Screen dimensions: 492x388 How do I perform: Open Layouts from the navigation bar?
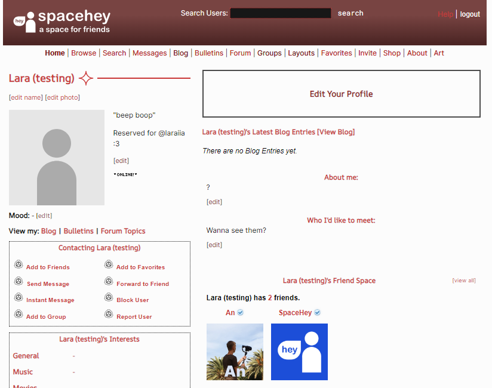click(301, 53)
